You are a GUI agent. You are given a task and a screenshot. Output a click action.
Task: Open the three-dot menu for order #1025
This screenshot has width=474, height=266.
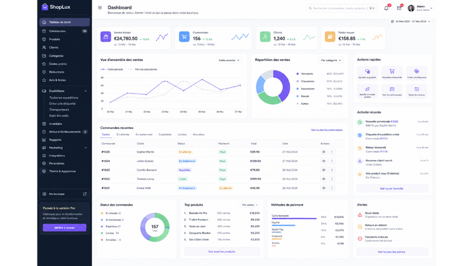tap(332, 152)
